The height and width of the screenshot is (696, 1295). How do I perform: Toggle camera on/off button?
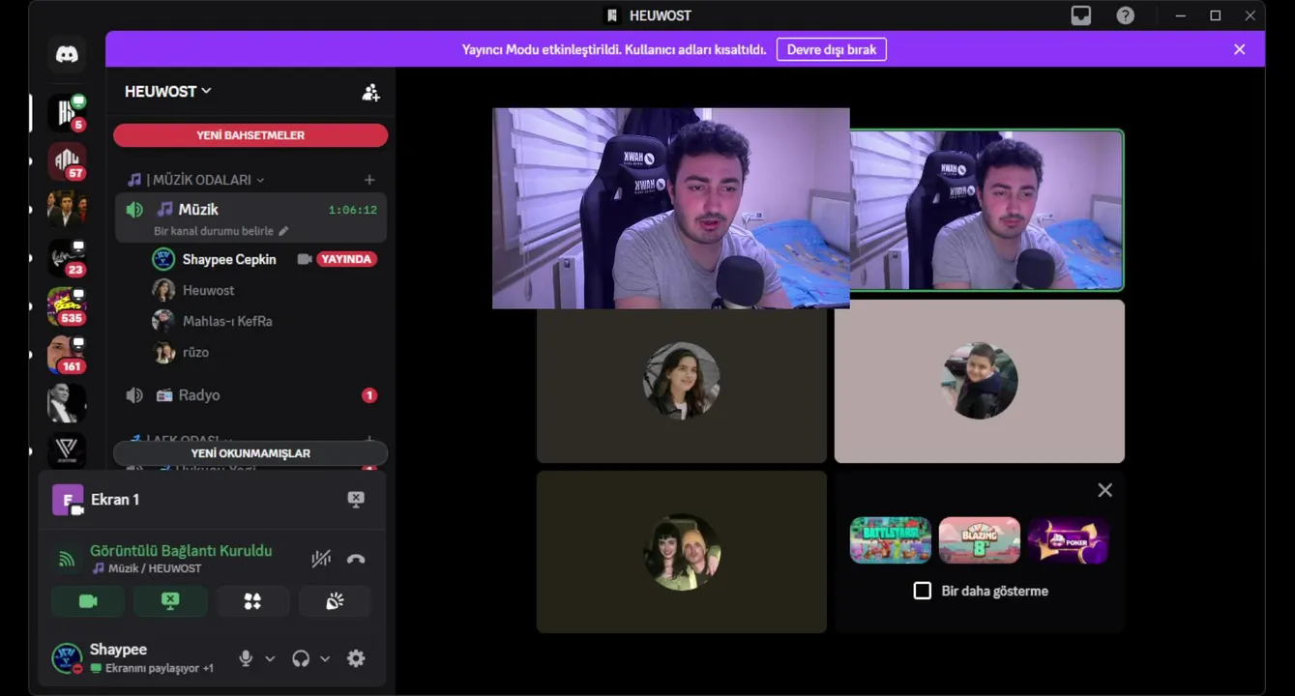tap(88, 601)
